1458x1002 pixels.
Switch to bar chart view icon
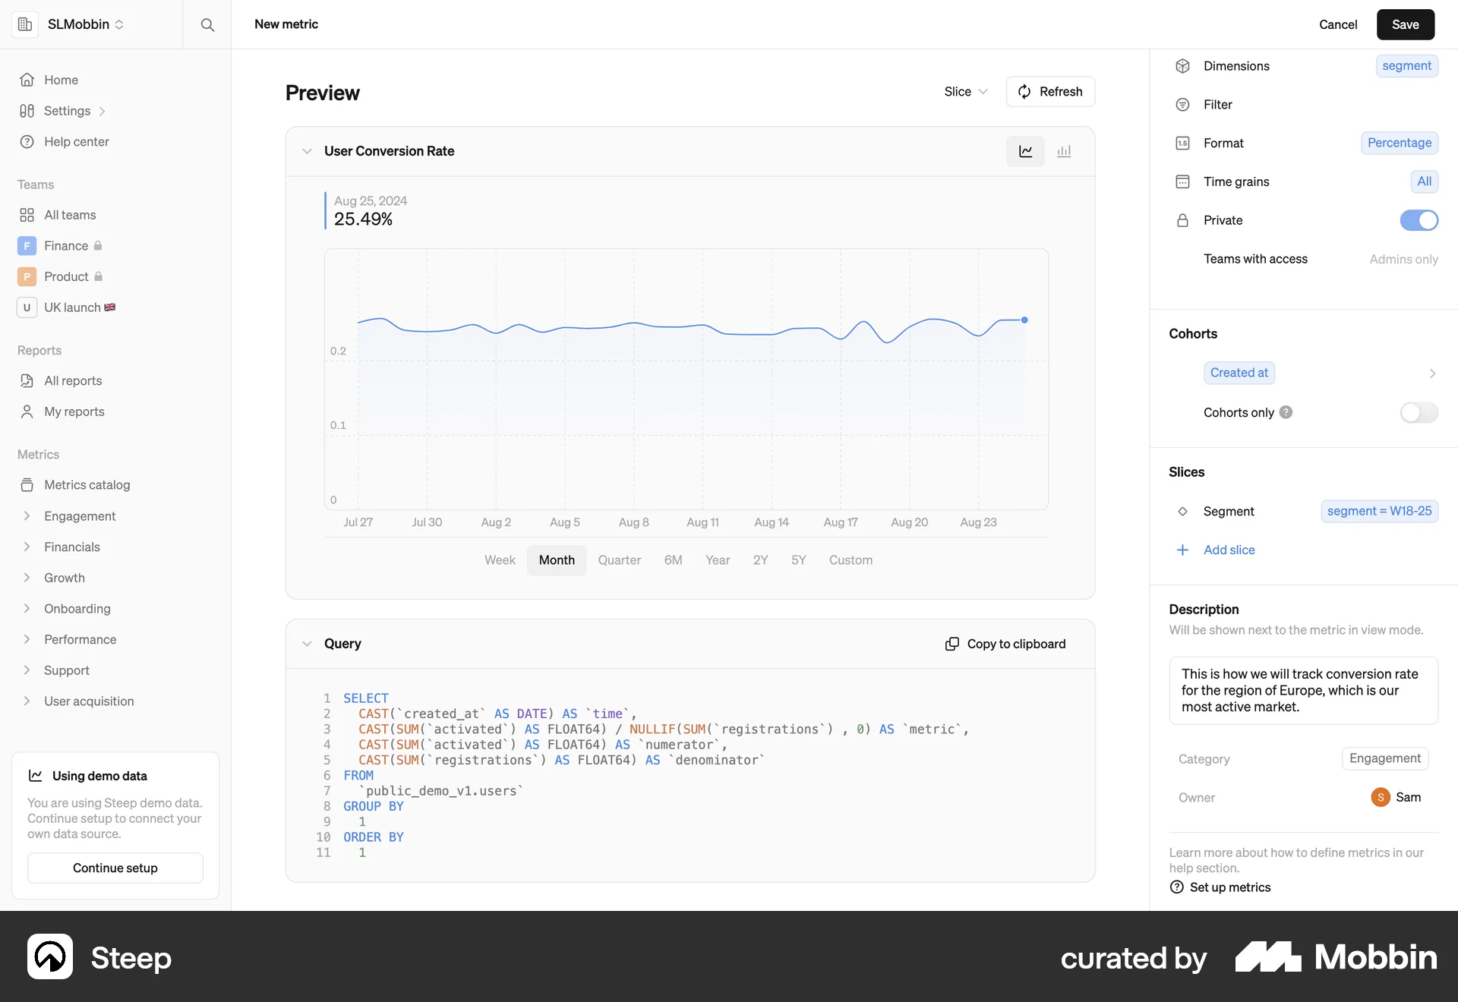click(x=1064, y=152)
